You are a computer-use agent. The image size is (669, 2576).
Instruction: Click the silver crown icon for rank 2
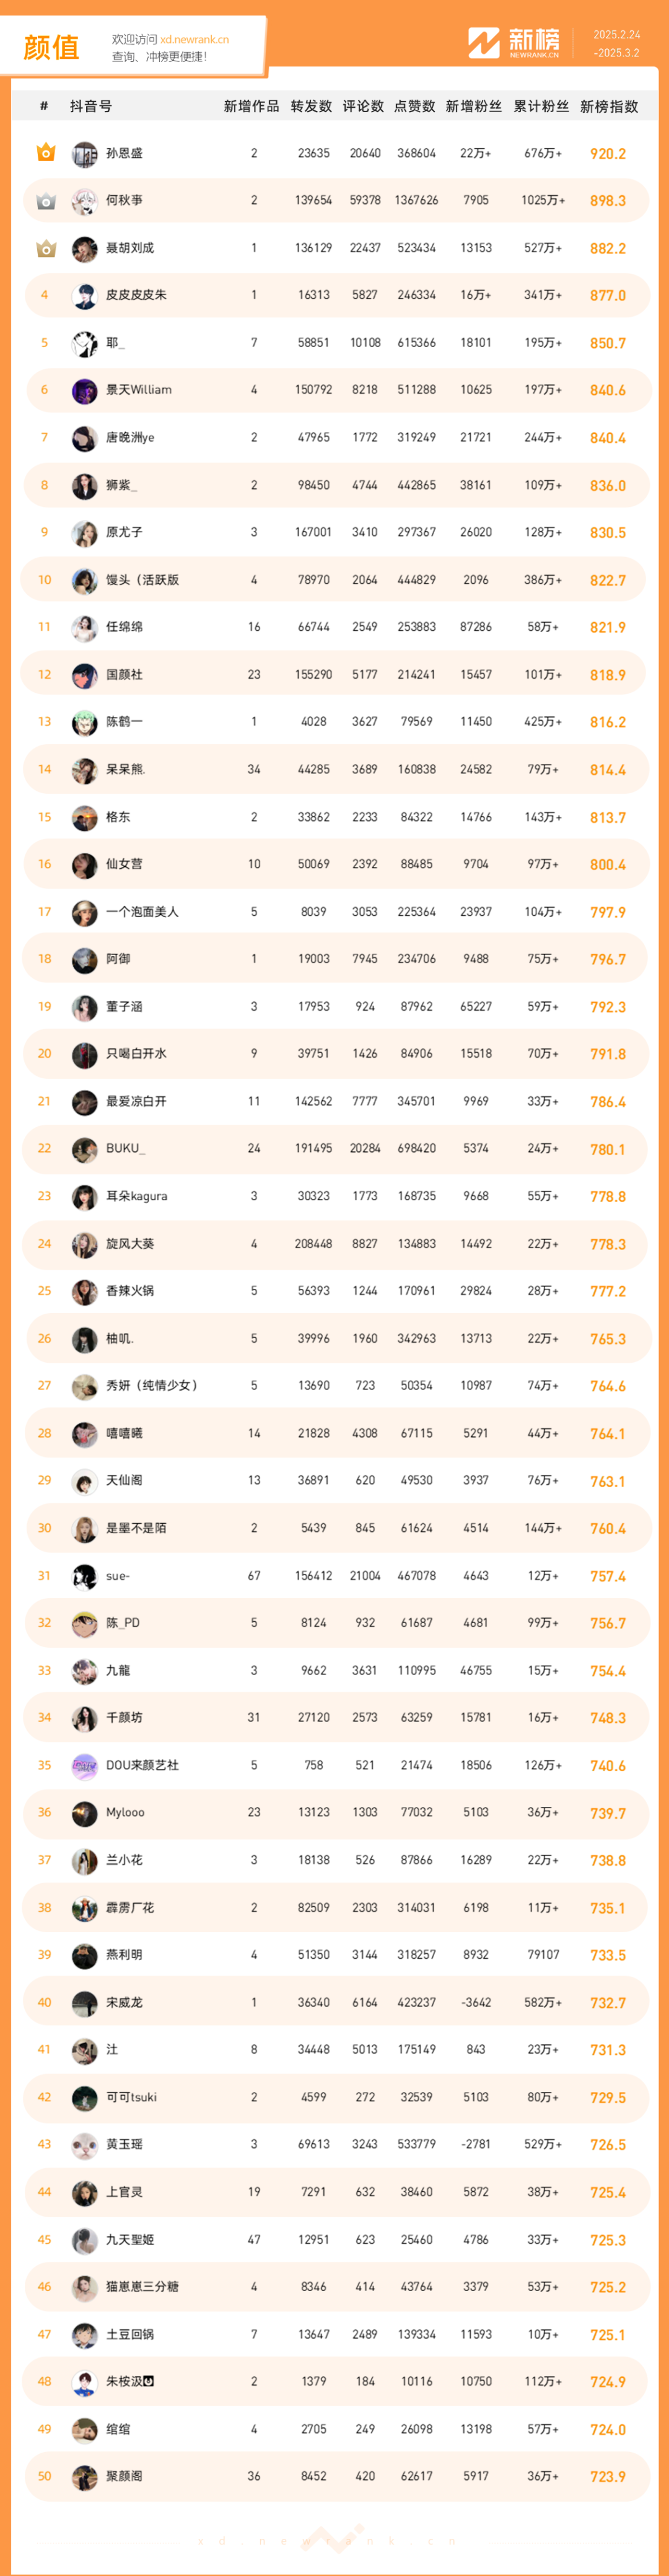coord(45,201)
